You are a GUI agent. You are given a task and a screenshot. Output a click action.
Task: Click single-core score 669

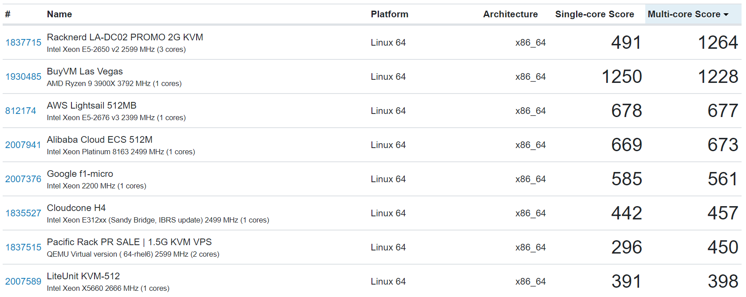pyautogui.click(x=627, y=145)
